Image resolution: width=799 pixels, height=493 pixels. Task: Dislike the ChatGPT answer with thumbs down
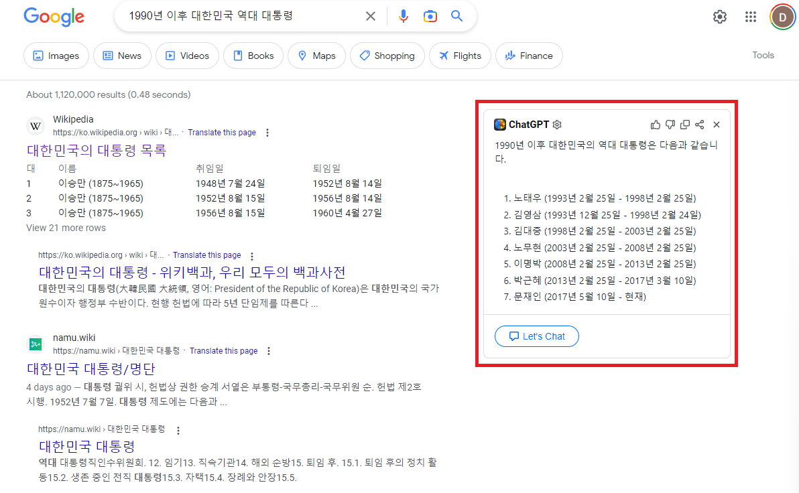(670, 125)
